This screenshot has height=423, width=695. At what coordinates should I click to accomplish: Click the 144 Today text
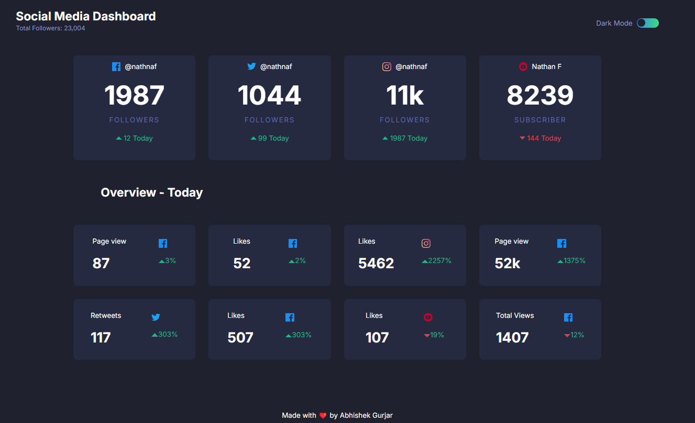[544, 139]
